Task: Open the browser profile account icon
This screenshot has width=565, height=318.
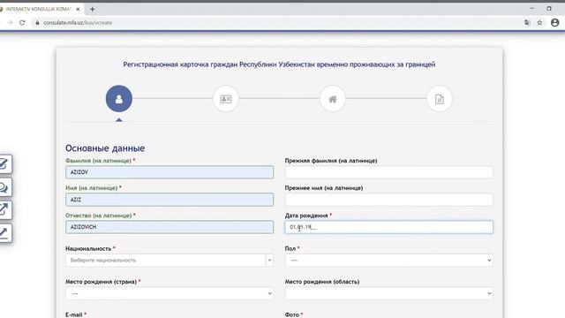Action: [555, 22]
